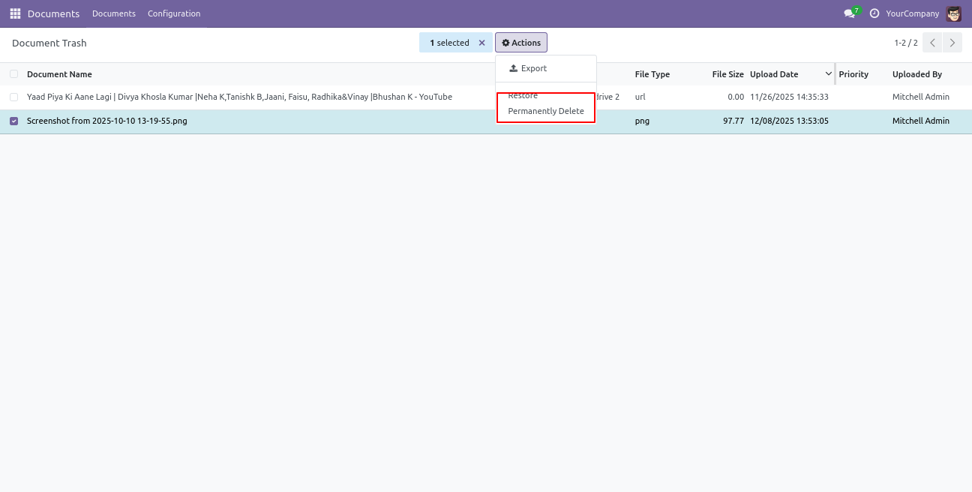Check the Yaad Piya Ki Aane Lagi row checkbox
Viewport: 972px width, 492px height.
pyautogui.click(x=13, y=97)
